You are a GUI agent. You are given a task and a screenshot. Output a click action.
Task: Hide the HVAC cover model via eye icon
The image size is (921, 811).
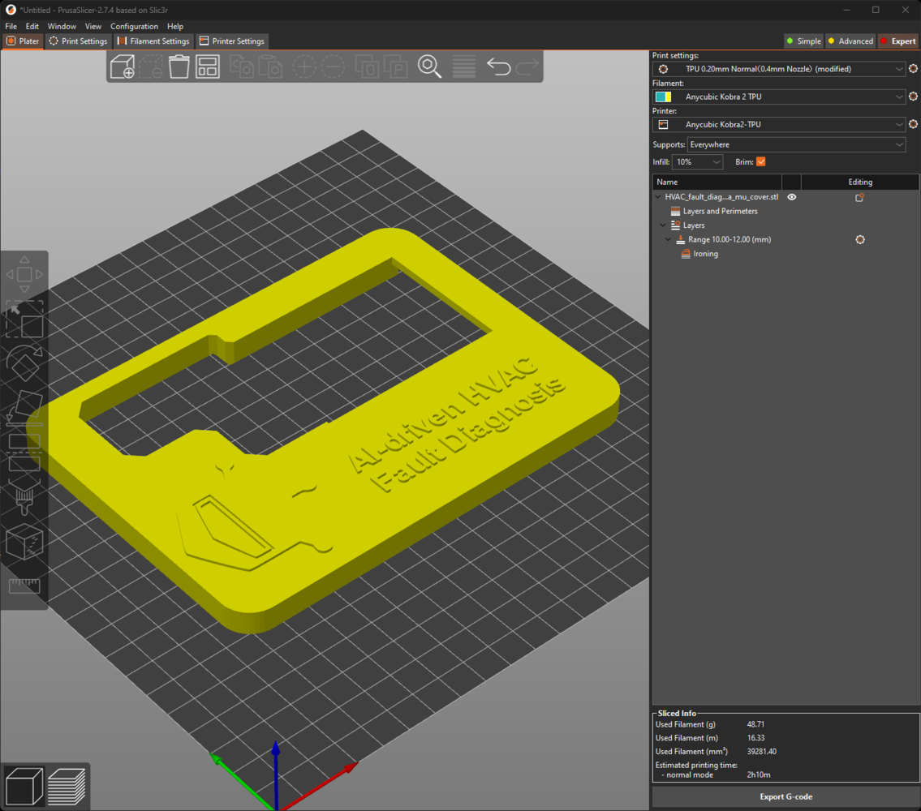(x=792, y=197)
